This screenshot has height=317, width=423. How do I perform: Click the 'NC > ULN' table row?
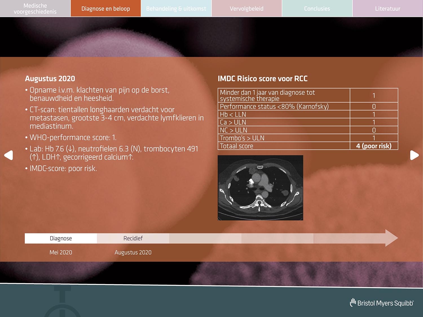pos(308,130)
